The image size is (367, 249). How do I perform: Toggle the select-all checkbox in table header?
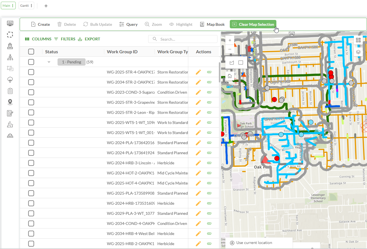(31, 52)
